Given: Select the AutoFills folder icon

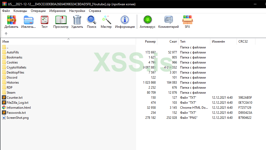Looking at the screenshot, I should (4, 52).
